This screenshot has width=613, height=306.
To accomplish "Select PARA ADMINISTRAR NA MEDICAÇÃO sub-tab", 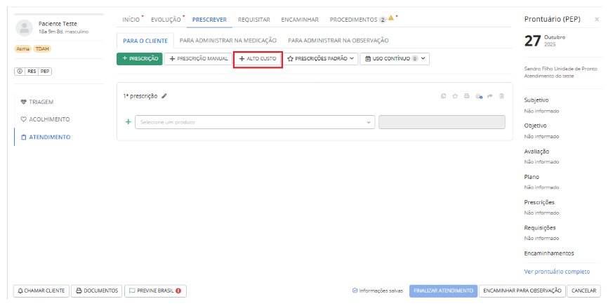I will [x=228, y=40].
